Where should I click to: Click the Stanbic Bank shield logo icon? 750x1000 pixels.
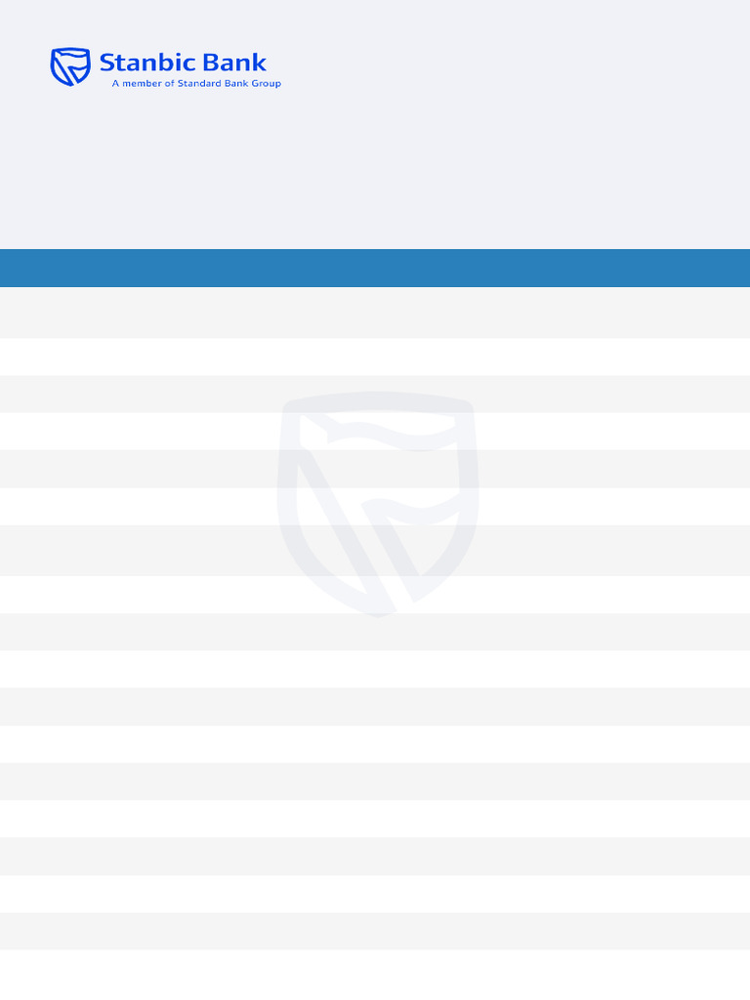tap(70, 65)
